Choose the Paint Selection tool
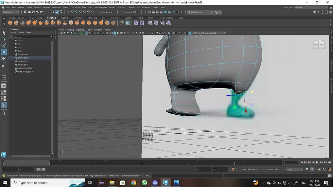Image resolution: width=333 pixels, height=187 pixels. 4,45
